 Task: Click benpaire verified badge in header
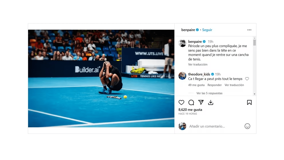pyautogui.click(x=197, y=30)
